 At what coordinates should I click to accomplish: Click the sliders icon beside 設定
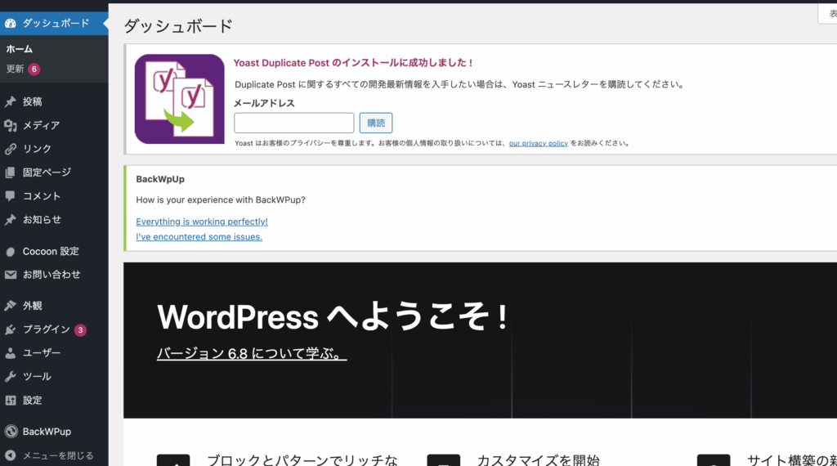click(10, 401)
